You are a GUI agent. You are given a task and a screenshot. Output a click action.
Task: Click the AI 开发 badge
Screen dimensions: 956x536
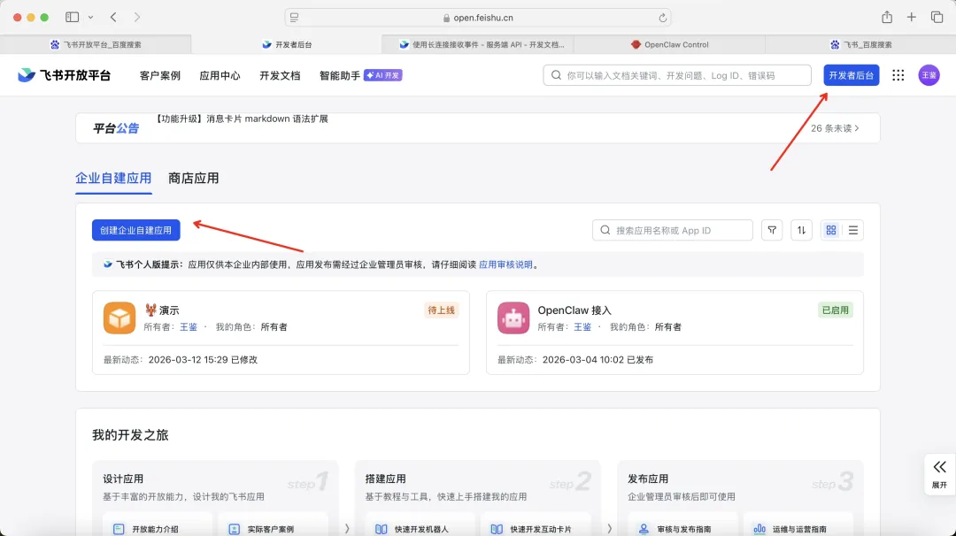383,75
